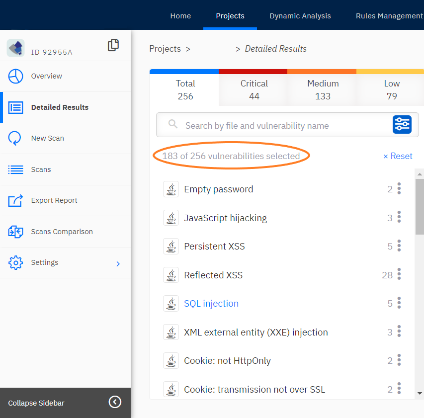Click the Java icon beside Cookie: not HttpOnly
The image size is (424, 418).
171,361
